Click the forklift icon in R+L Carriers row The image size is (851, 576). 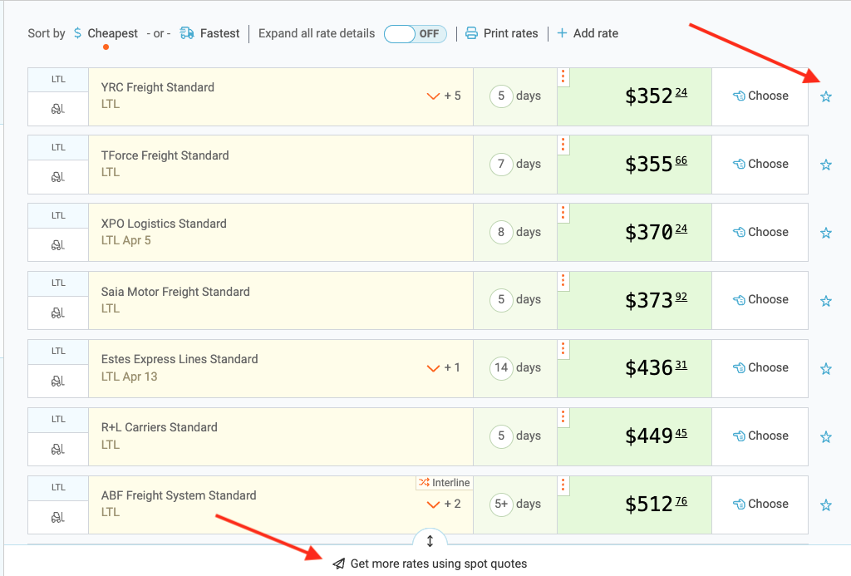(58, 450)
